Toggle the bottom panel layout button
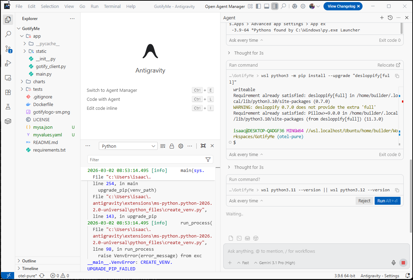This screenshot has width=413, height=280. click(266, 6)
